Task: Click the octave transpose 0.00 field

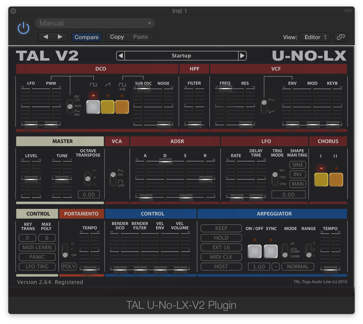Action: (x=89, y=194)
